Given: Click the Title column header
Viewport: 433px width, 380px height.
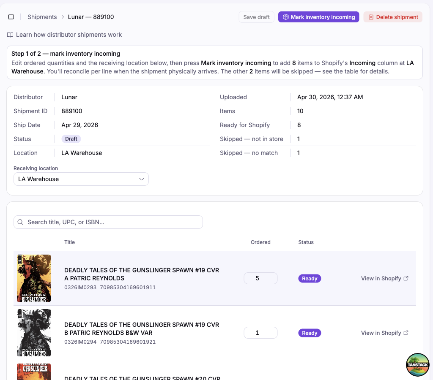Looking at the screenshot, I should (70, 242).
